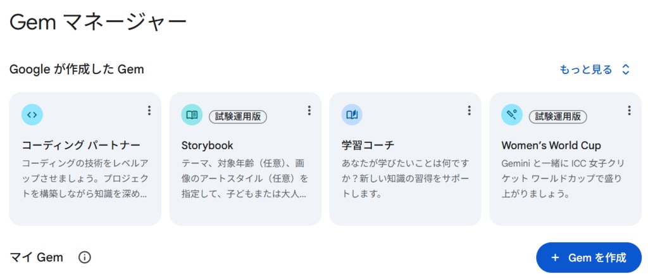Open the three-dot menu on Storybook card
This screenshot has height=279, width=648.
[309, 111]
